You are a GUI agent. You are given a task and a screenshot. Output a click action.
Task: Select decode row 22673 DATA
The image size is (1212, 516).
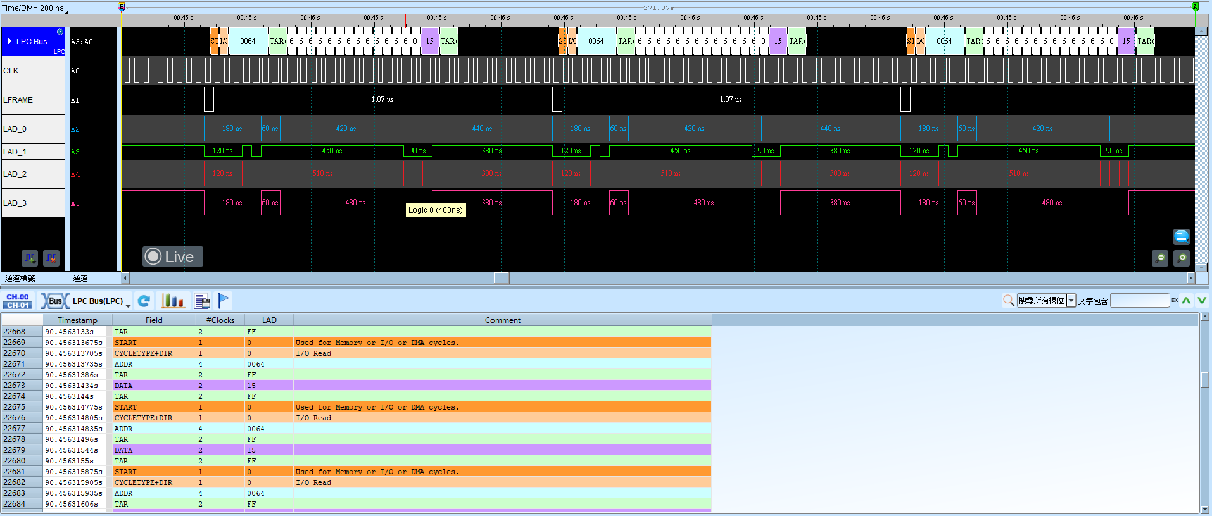point(357,386)
